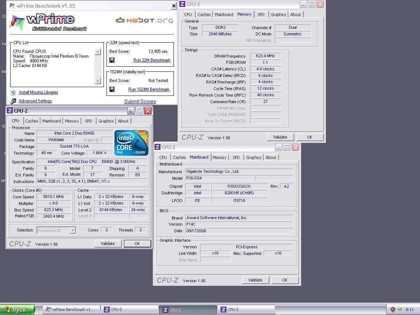Click the Start (пуск) button
420x315 pixels.
[17, 310]
